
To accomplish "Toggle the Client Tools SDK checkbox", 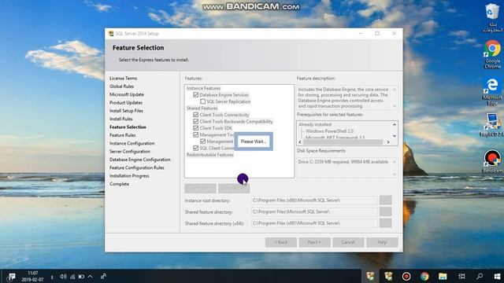I will (x=196, y=128).
